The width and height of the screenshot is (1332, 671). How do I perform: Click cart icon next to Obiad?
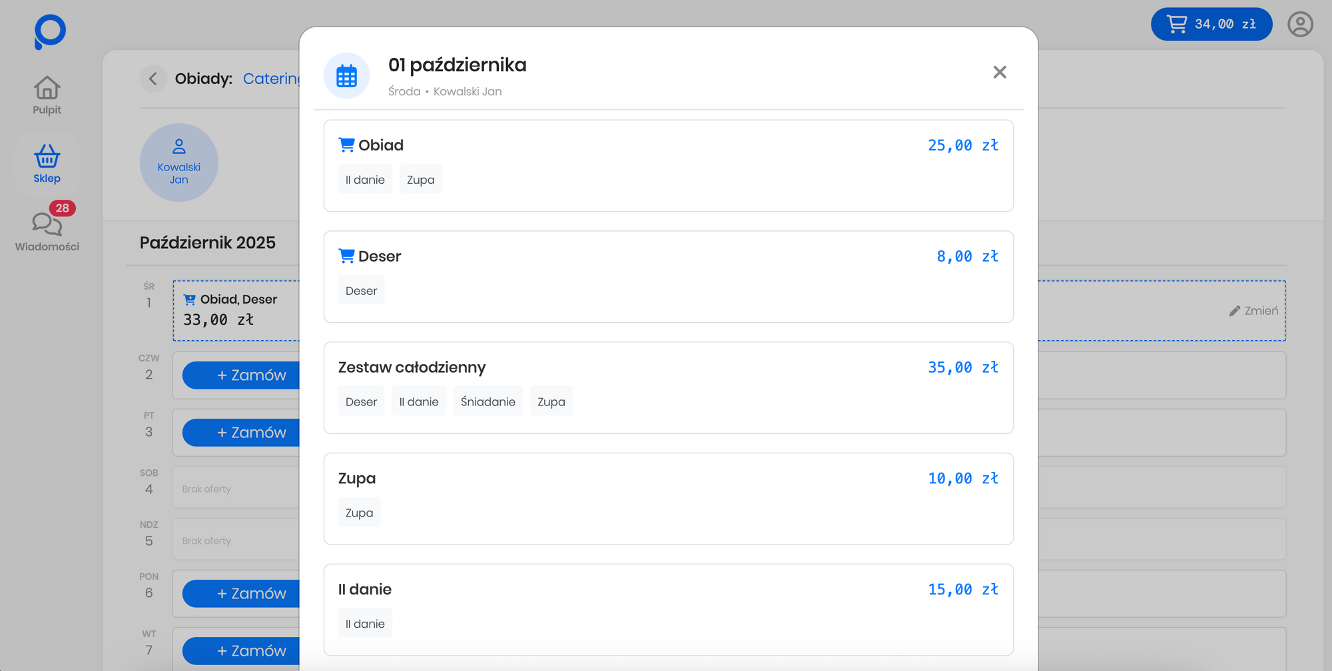pyautogui.click(x=346, y=144)
